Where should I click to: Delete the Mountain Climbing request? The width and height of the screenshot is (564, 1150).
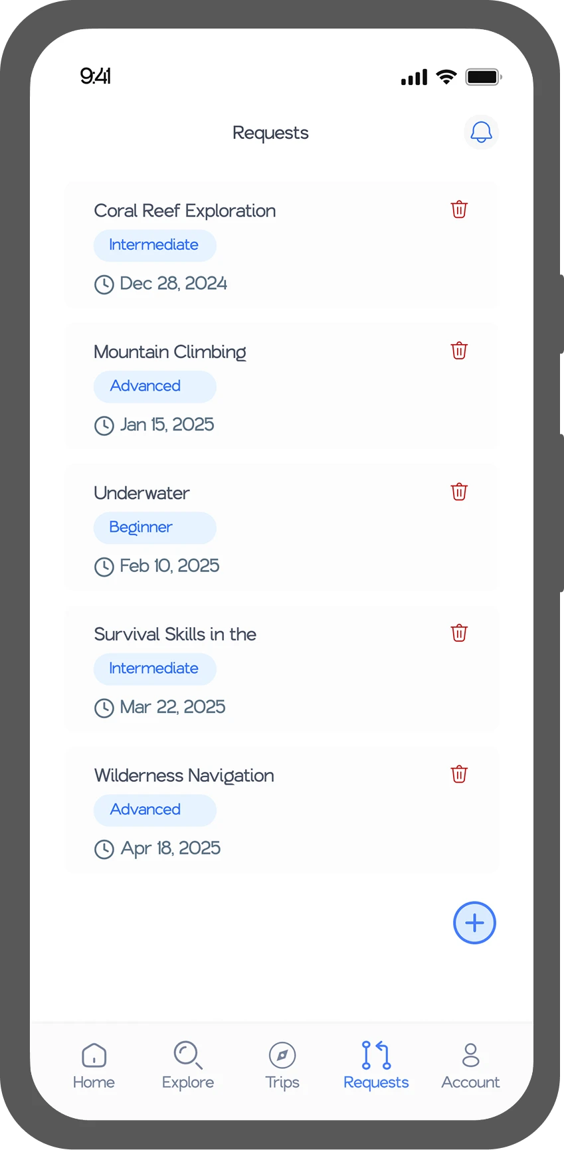pyautogui.click(x=459, y=351)
